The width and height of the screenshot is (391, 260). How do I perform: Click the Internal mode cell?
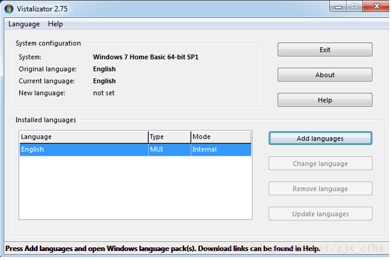pyautogui.click(x=221, y=150)
